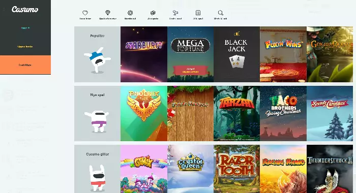Launch the Raging Rhino game

(x=283, y=169)
